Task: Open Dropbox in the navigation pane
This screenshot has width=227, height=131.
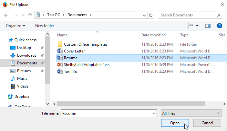Action: (22, 97)
